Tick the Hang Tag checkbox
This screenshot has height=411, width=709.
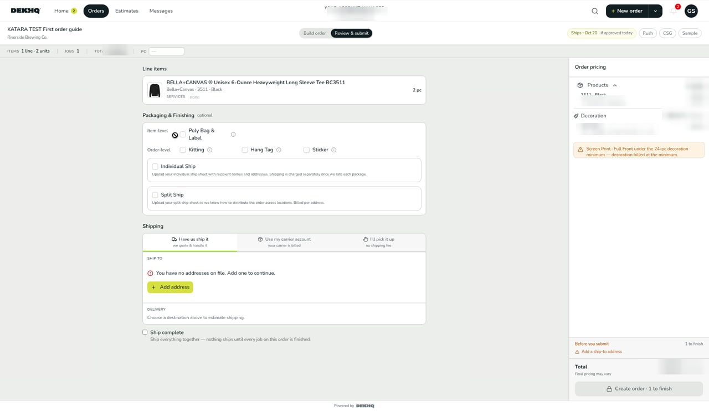[x=245, y=150]
